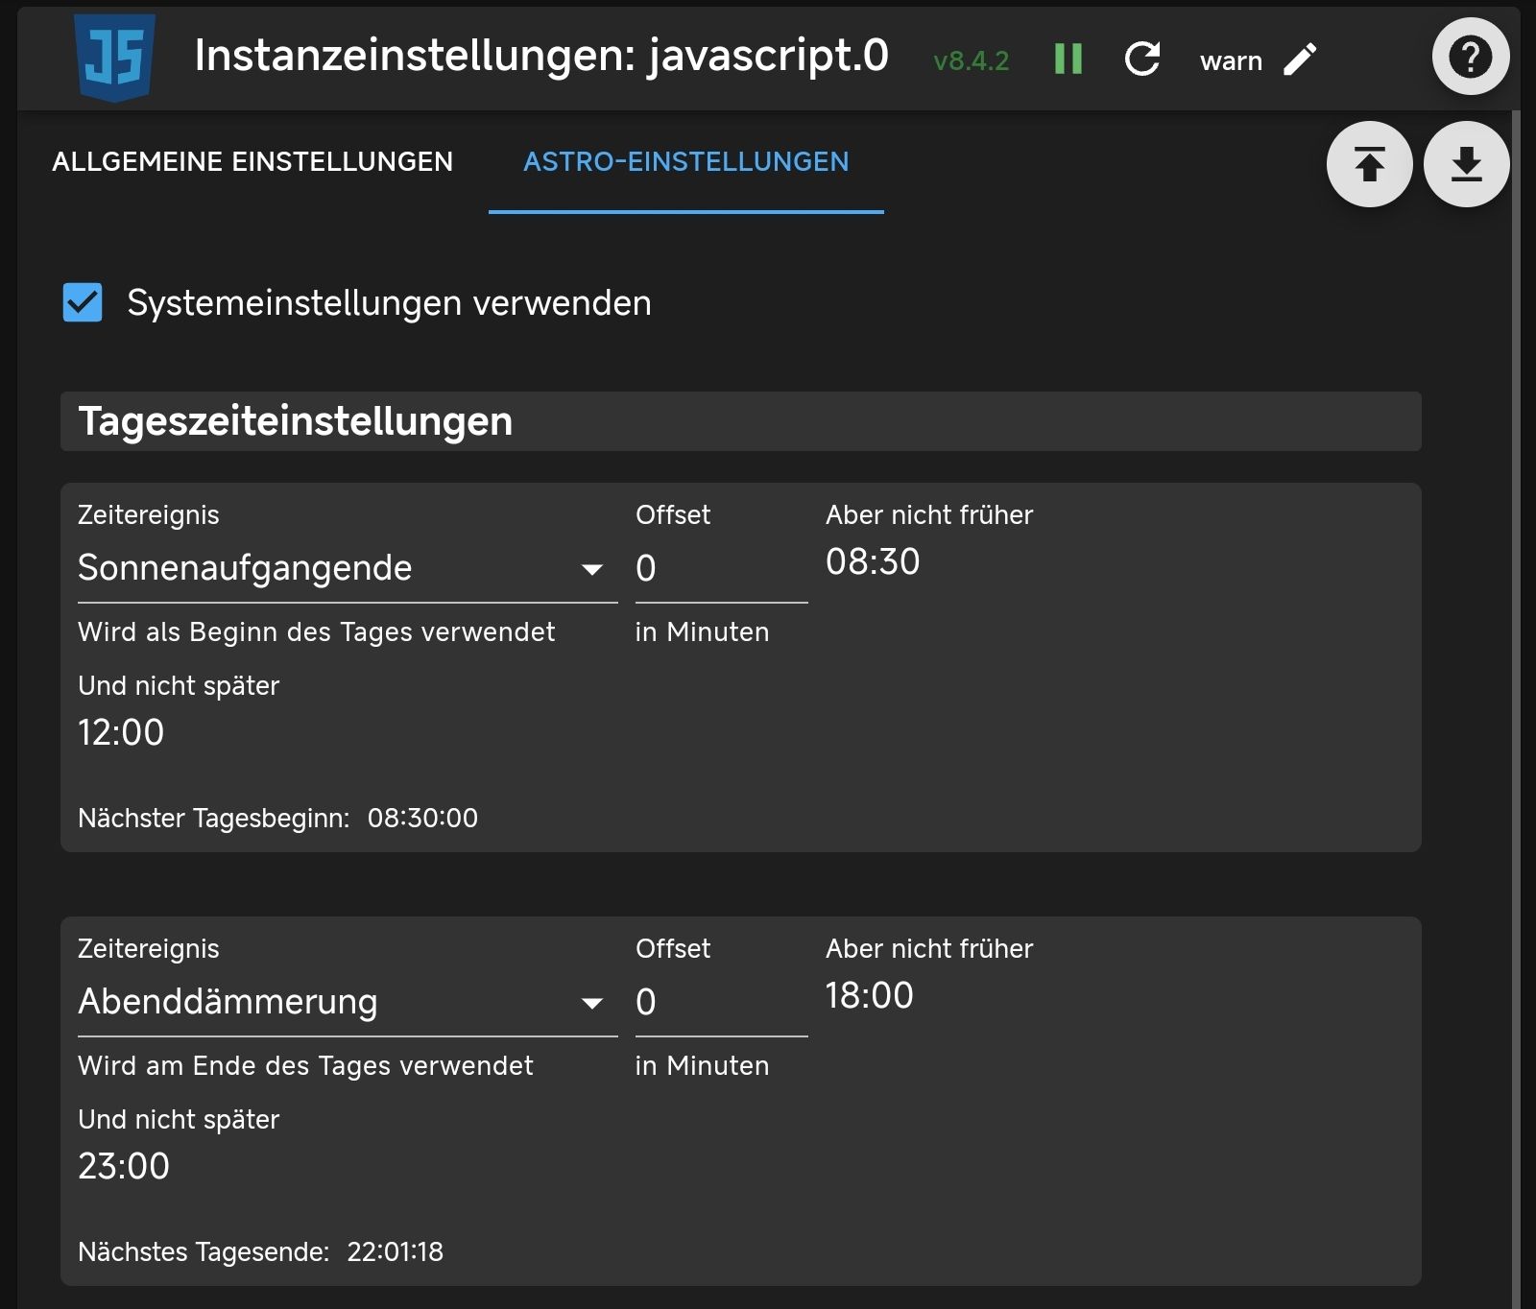The image size is (1536, 1309).
Task: Switch to Allgemeine Einstellungen tab
Action: [x=252, y=161]
